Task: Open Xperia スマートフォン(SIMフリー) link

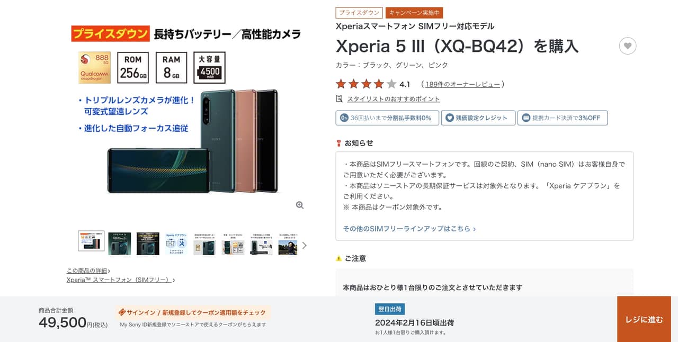Action: 121,280
